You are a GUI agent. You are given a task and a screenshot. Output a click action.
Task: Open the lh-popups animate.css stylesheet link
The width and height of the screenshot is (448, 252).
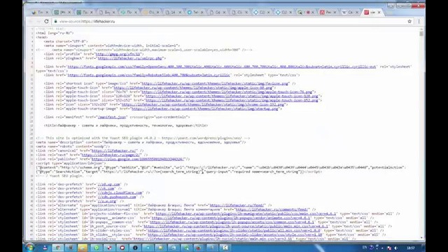230,218
